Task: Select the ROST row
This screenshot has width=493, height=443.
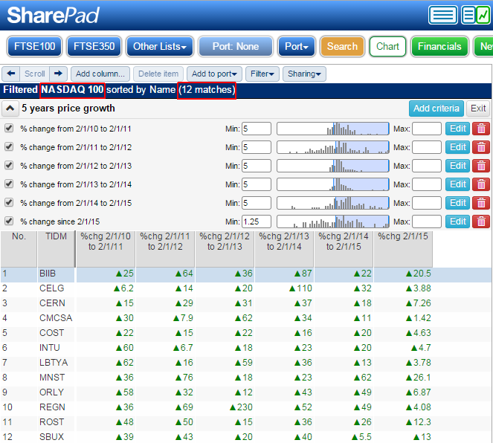Action: [247, 422]
